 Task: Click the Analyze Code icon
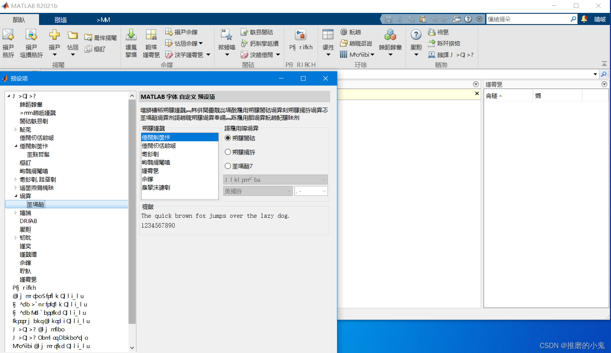tap(244, 32)
